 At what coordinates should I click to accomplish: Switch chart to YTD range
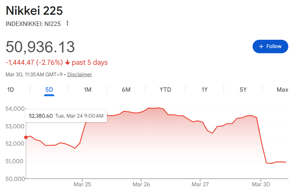166,90
